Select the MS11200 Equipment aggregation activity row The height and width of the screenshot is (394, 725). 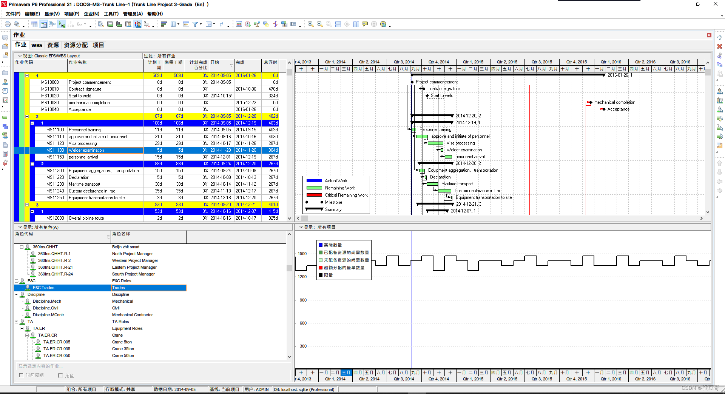tap(147, 171)
